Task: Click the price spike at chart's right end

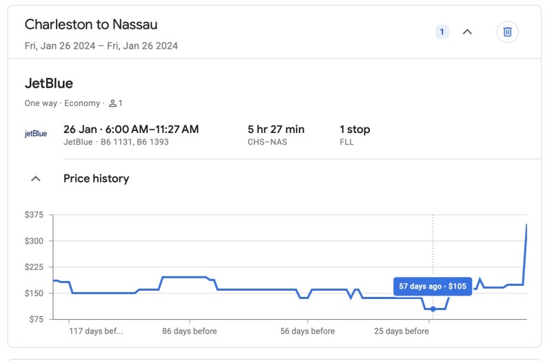Action: click(526, 226)
